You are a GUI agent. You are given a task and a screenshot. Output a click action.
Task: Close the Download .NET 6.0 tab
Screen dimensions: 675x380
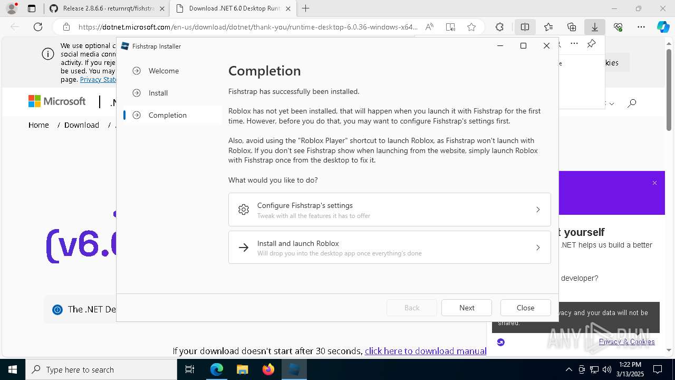(x=288, y=8)
